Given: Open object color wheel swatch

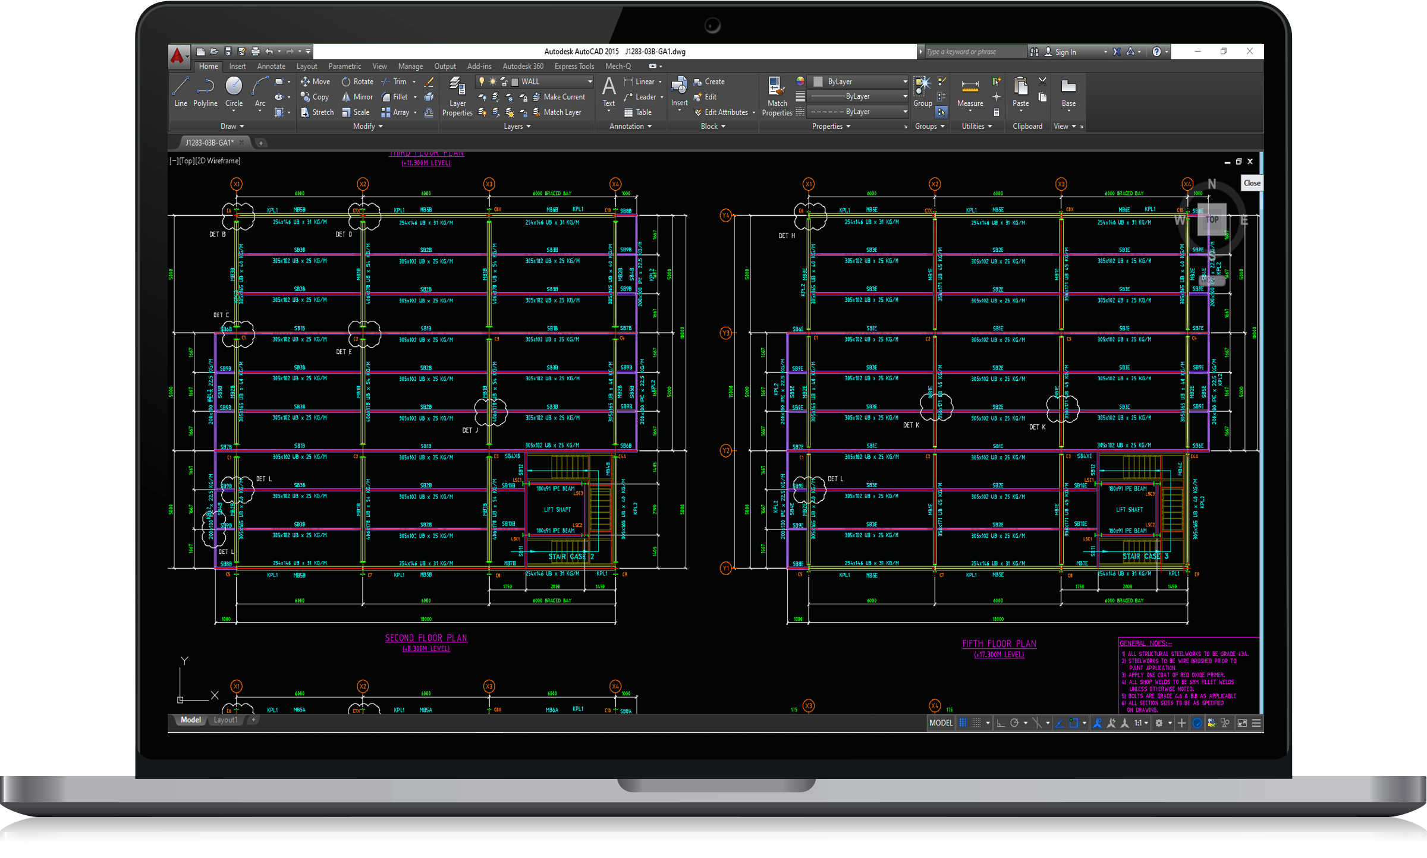Looking at the screenshot, I should (x=800, y=81).
